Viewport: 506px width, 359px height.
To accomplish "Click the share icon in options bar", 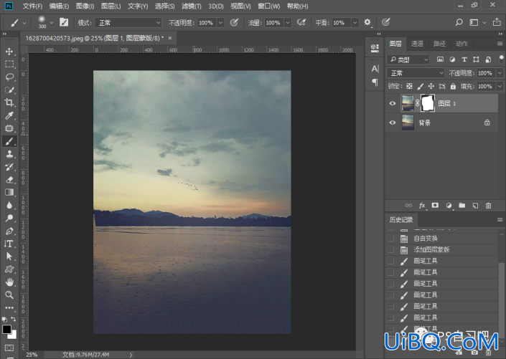I will pos(497,22).
